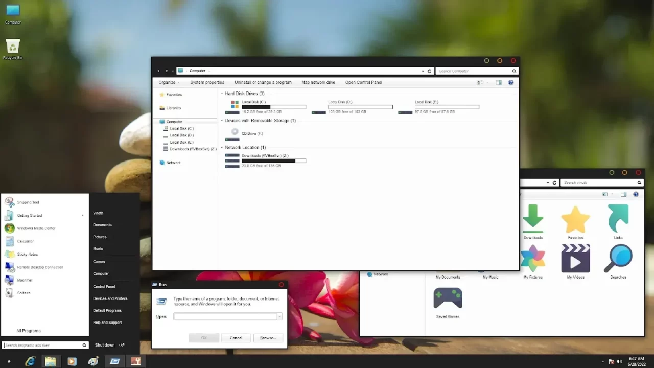Open the Saved Games controller icon

coord(448,298)
